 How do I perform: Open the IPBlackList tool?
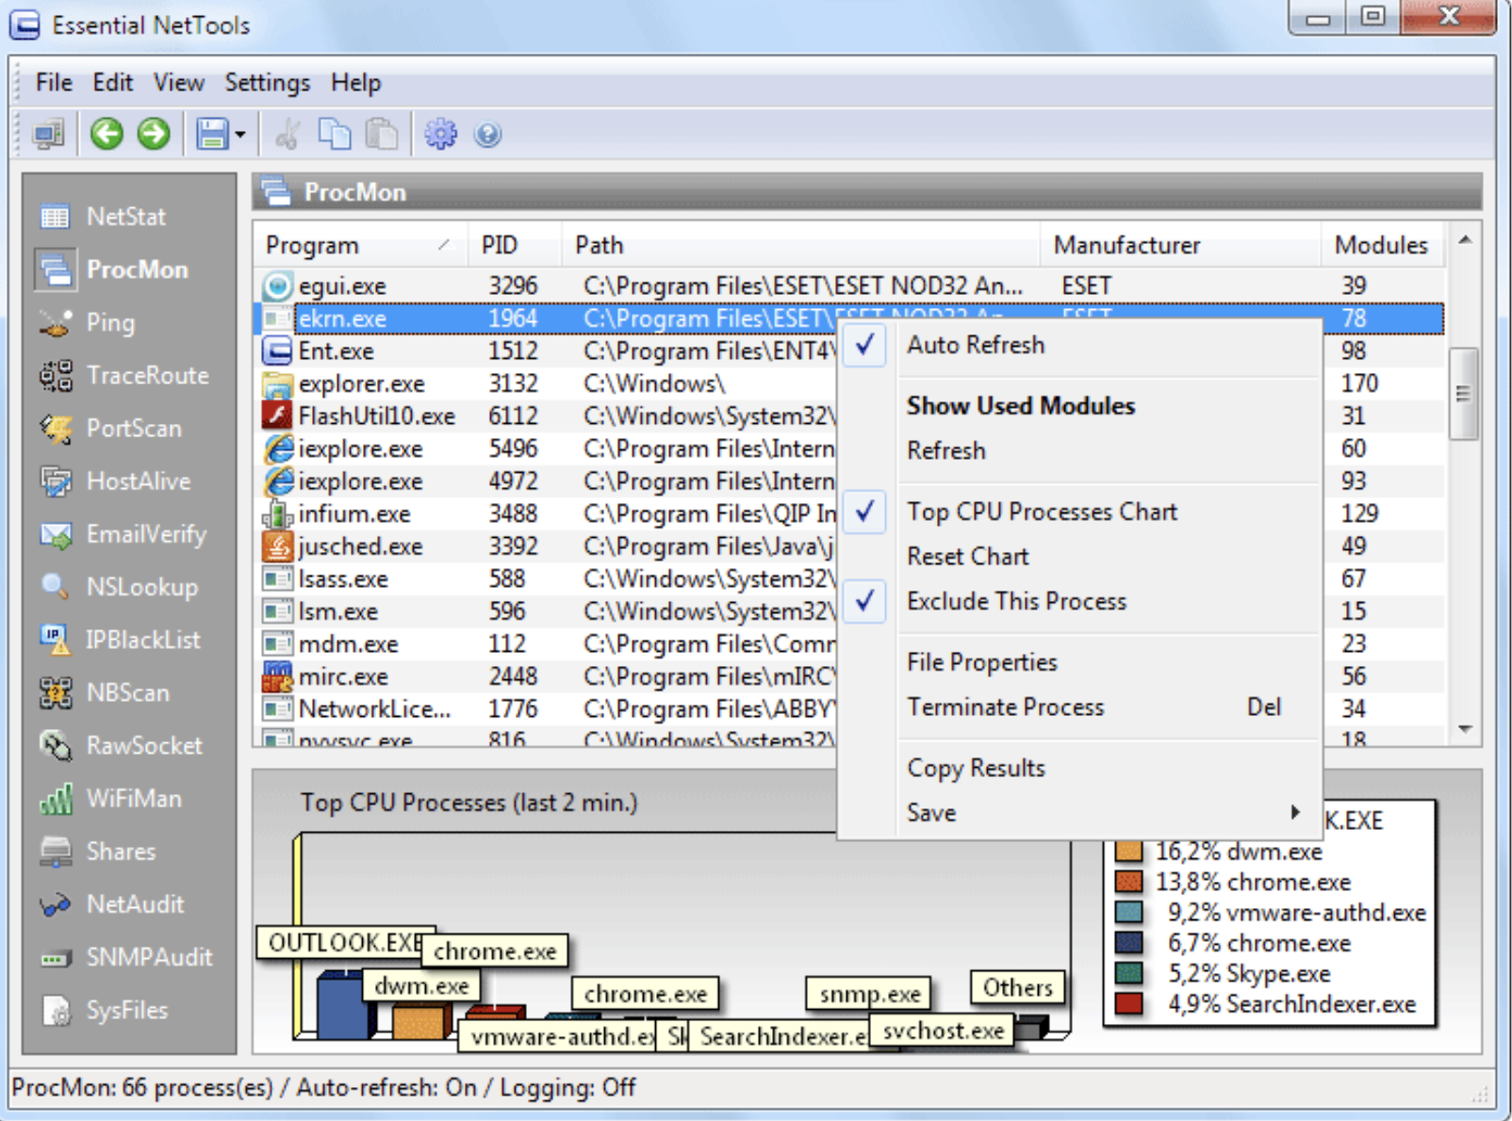[120, 640]
